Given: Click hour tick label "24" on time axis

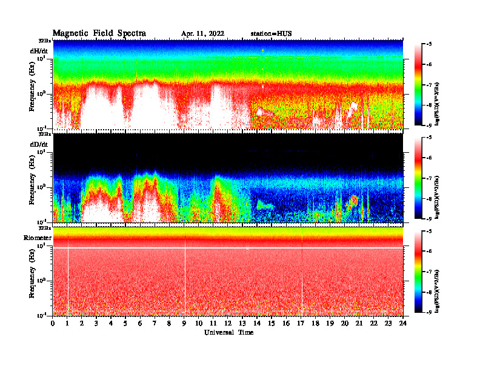Looking at the screenshot, I should [x=403, y=323].
